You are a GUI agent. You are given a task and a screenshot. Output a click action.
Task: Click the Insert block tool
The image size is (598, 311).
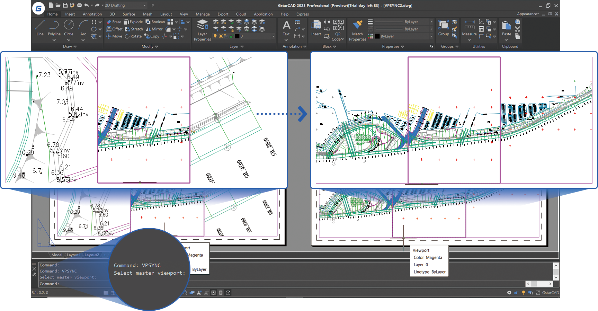tap(316, 28)
